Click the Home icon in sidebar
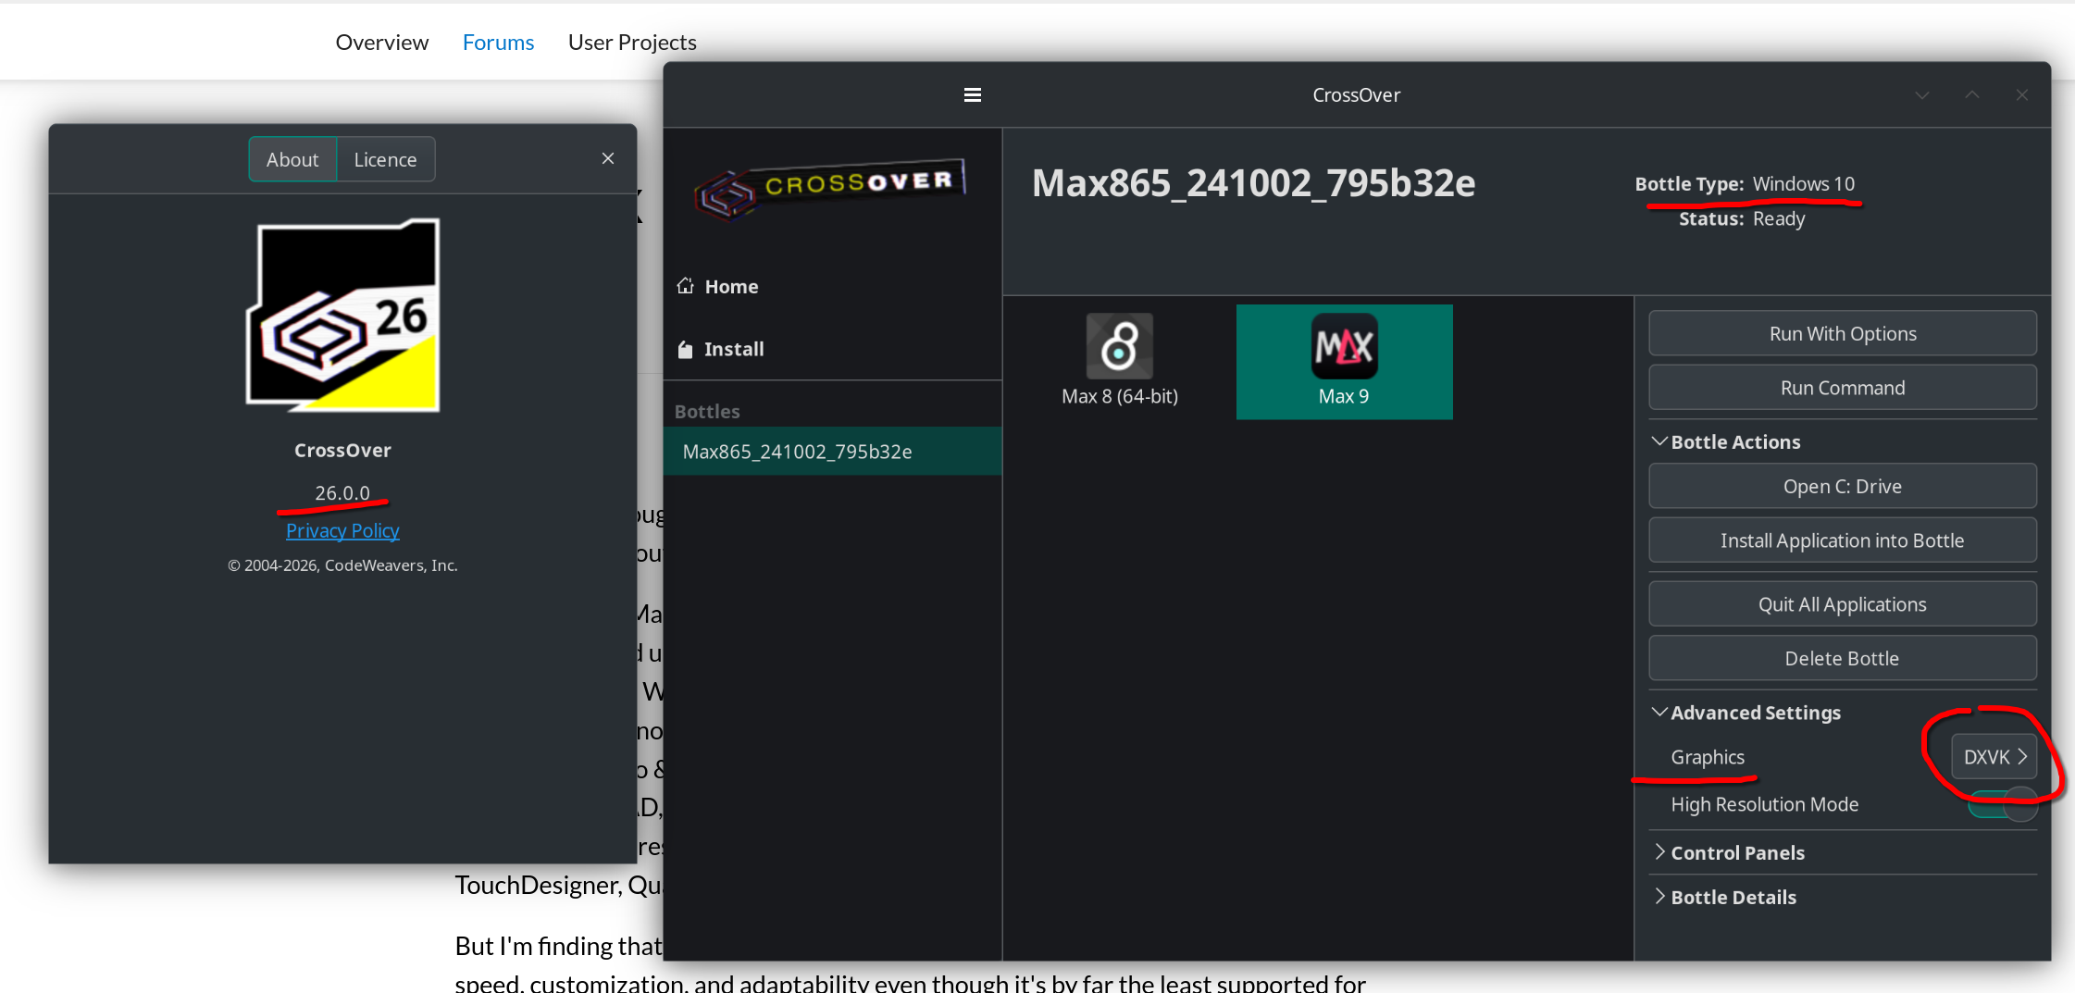 685,286
